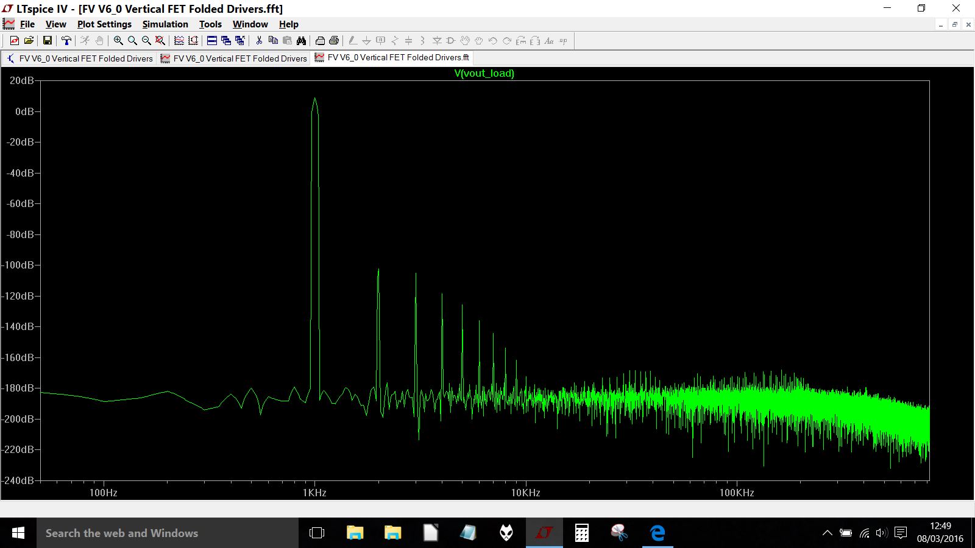Click the Place Inductor icon
Viewport: 975px width, 548px height.
[x=423, y=41]
